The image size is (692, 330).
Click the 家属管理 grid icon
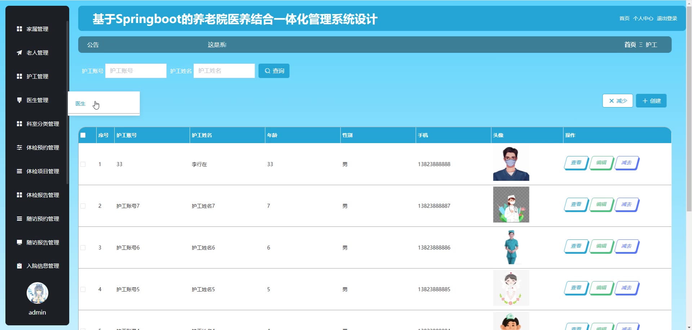[19, 29]
